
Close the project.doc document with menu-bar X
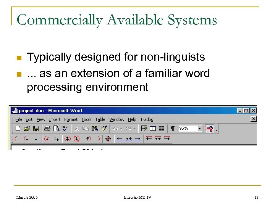pyautogui.click(x=254, y=119)
